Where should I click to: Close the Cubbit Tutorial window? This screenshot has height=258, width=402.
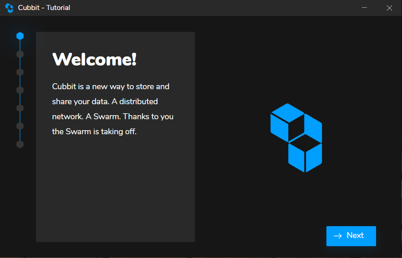tap(389, 8)
